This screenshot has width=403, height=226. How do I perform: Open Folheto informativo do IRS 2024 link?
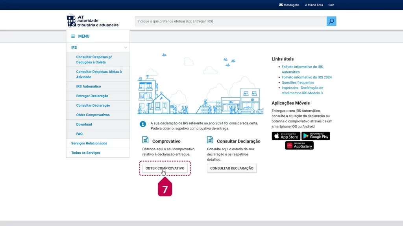307,77
